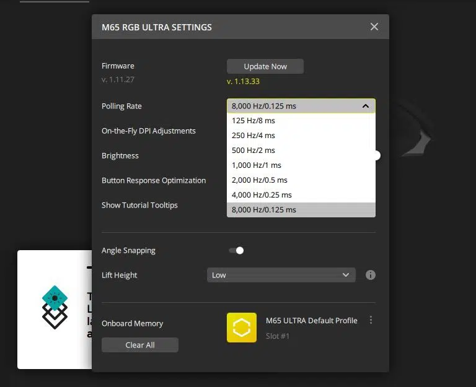The height and width of the screenshot is (387, 476).
Task: Click the yellow profile hexagon icon
Action: [x=242, y=328]
